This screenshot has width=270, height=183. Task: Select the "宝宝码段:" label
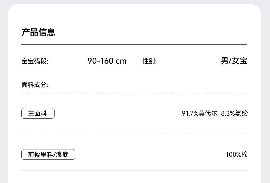(35, 61)
